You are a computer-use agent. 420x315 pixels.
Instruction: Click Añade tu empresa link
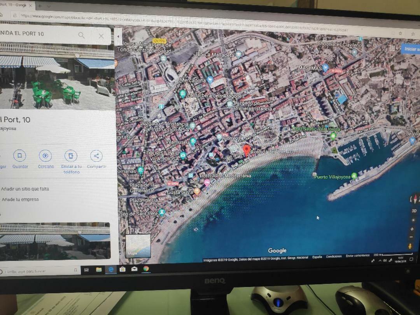(20, 199)
